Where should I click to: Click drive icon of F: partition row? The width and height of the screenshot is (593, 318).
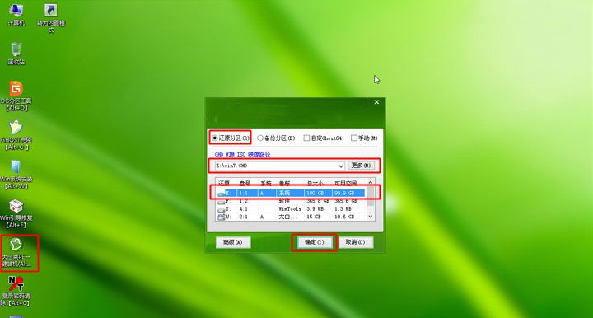[x=222, y=202]
